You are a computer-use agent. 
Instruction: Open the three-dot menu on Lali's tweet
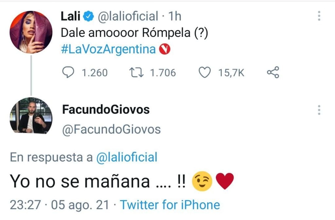pyautogui.click(x=319, y=16)
